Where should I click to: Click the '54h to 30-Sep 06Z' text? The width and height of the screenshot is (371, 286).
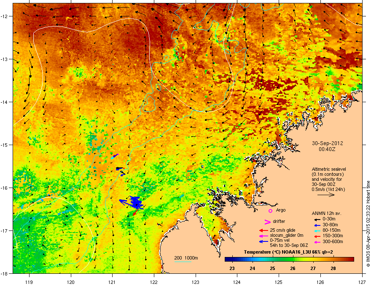click(289, 245)
